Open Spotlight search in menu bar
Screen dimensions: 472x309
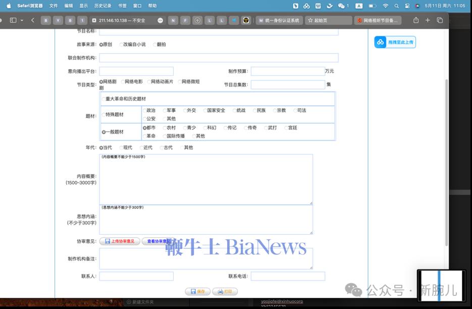(396, 6)
